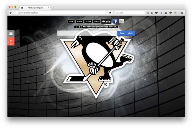Open the mail envelope sidebar button

tap(11, 34)
